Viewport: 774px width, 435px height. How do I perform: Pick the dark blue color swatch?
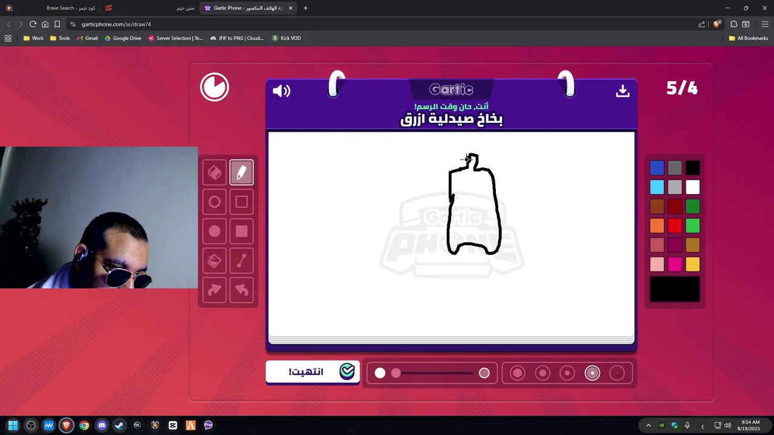(657, 168)
